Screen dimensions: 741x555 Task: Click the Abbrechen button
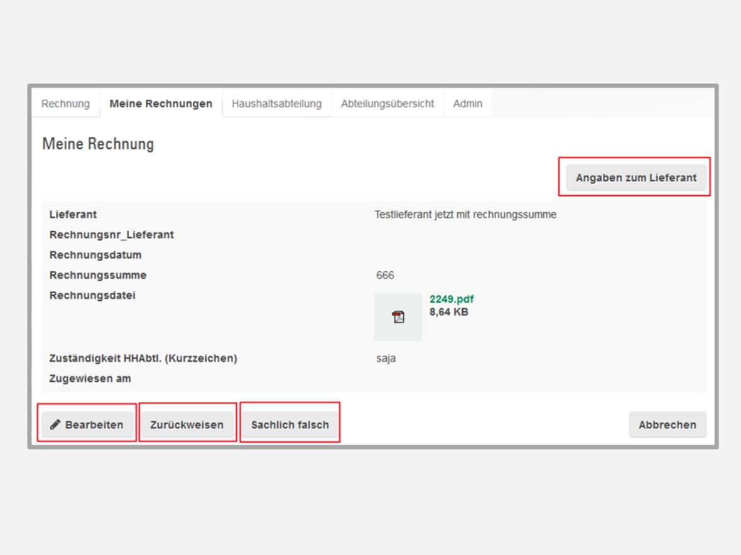[667, 425]
